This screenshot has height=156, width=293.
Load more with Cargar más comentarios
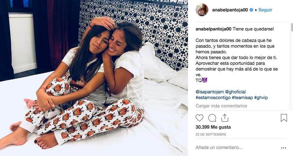tap(221, 106)
